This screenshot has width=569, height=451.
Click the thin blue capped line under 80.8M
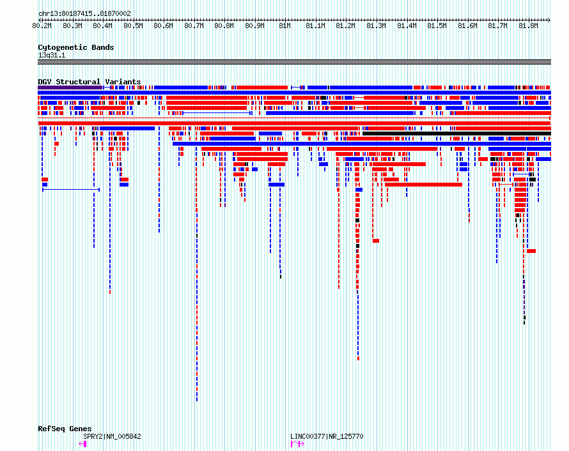point(217,113)
